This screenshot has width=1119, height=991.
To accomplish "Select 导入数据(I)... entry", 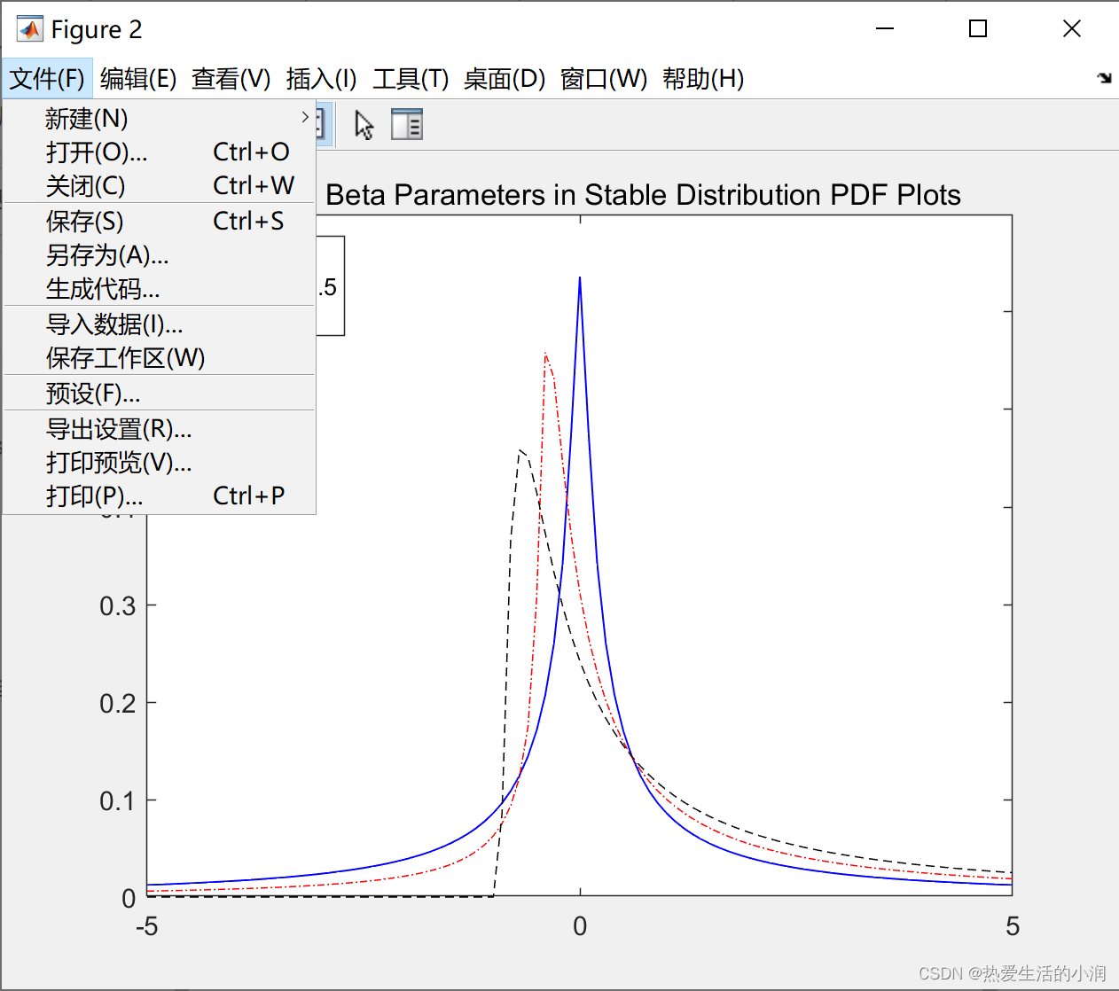I will [x=160, y=324].
